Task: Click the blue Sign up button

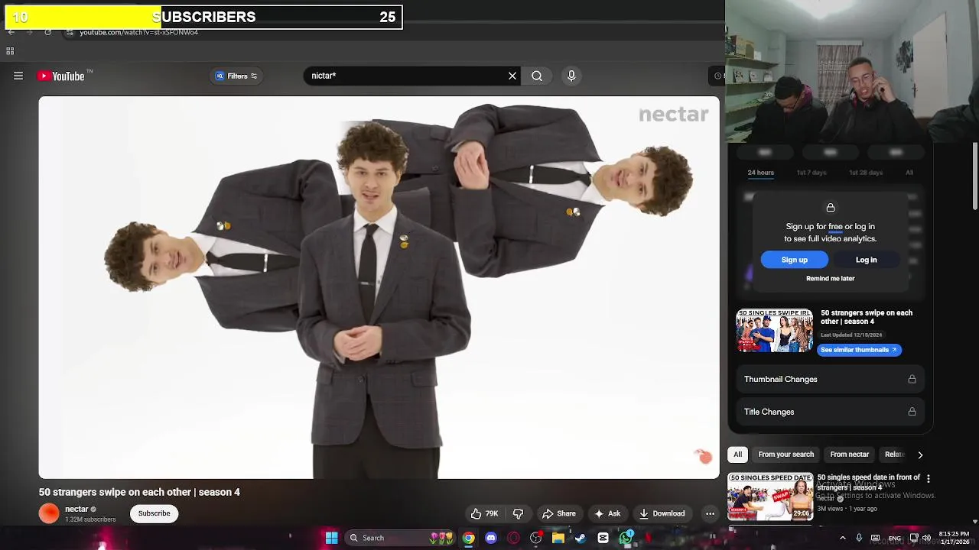Action: point(794,260)
